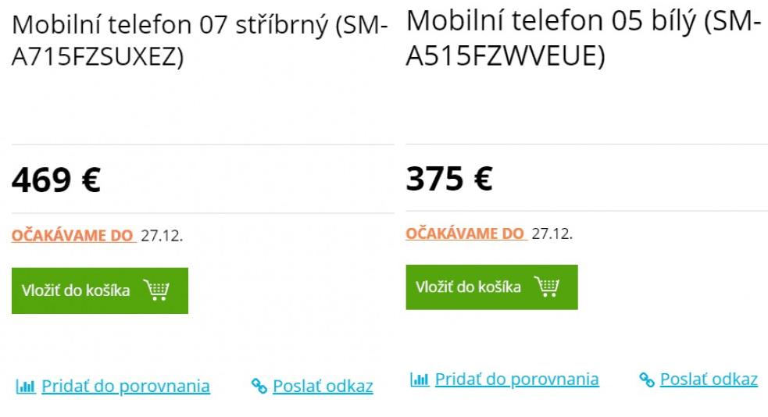768x417 pixels.
Task: Select the 469 € price text
Action: [x=56, y=180]
